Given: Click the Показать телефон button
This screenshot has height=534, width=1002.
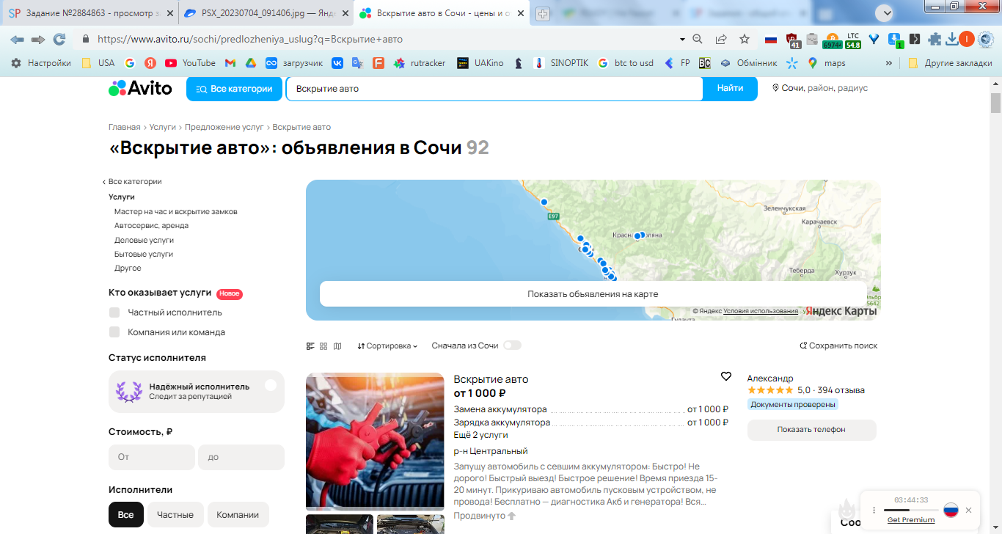Looking at the screenshot, I should (x=811, y=430).
